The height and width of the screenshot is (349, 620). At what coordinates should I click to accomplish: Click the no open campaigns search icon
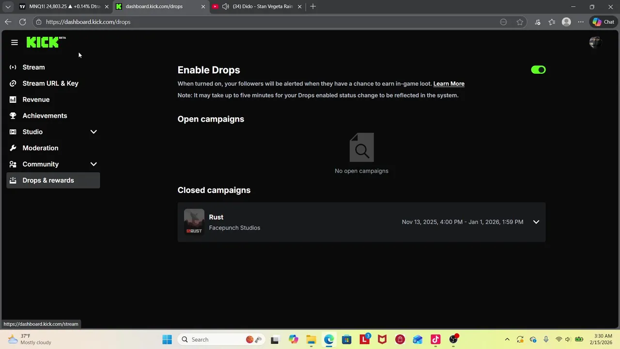point(362,147)
